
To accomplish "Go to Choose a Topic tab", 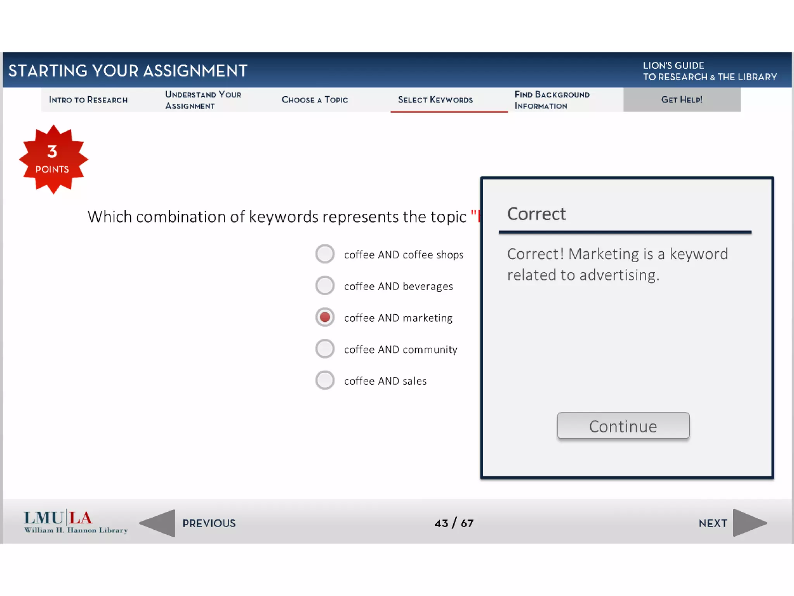I will pyautogui.click(x=315, y=100).
